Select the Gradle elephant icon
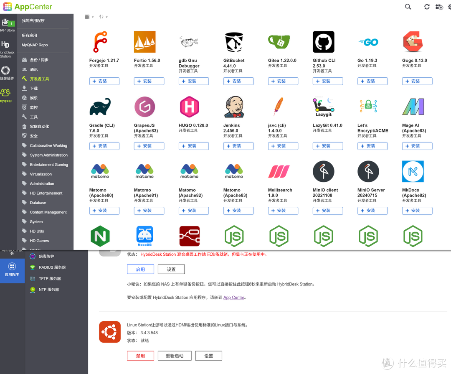 pyautogui.click(x=100, y=107)
